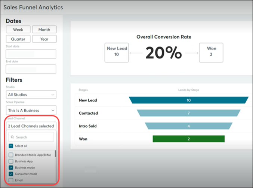Check the Business App checkbox
Viewport: 253px width, 188px height.
(11, 161)
